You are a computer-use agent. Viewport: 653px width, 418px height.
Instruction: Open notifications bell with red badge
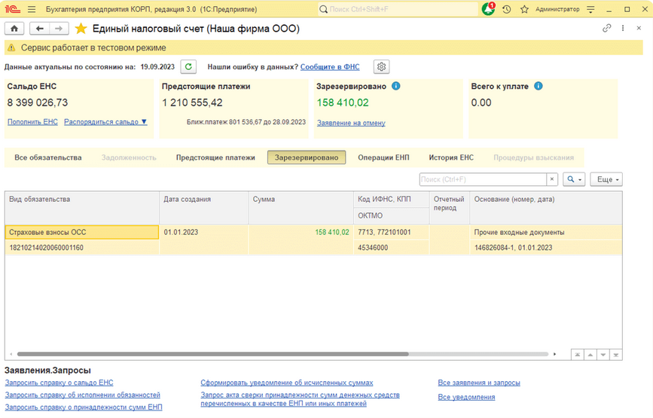[488, 9]
